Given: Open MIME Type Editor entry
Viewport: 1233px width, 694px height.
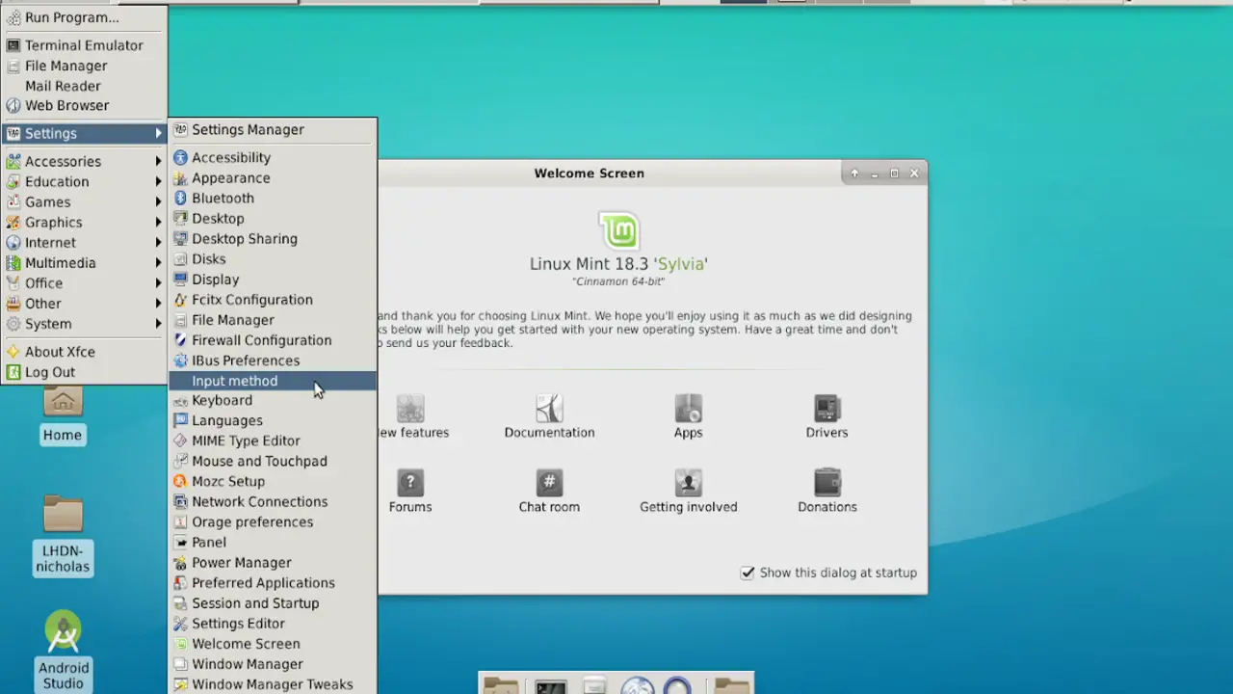Looking at the screenshot, I should pos(273,440).
